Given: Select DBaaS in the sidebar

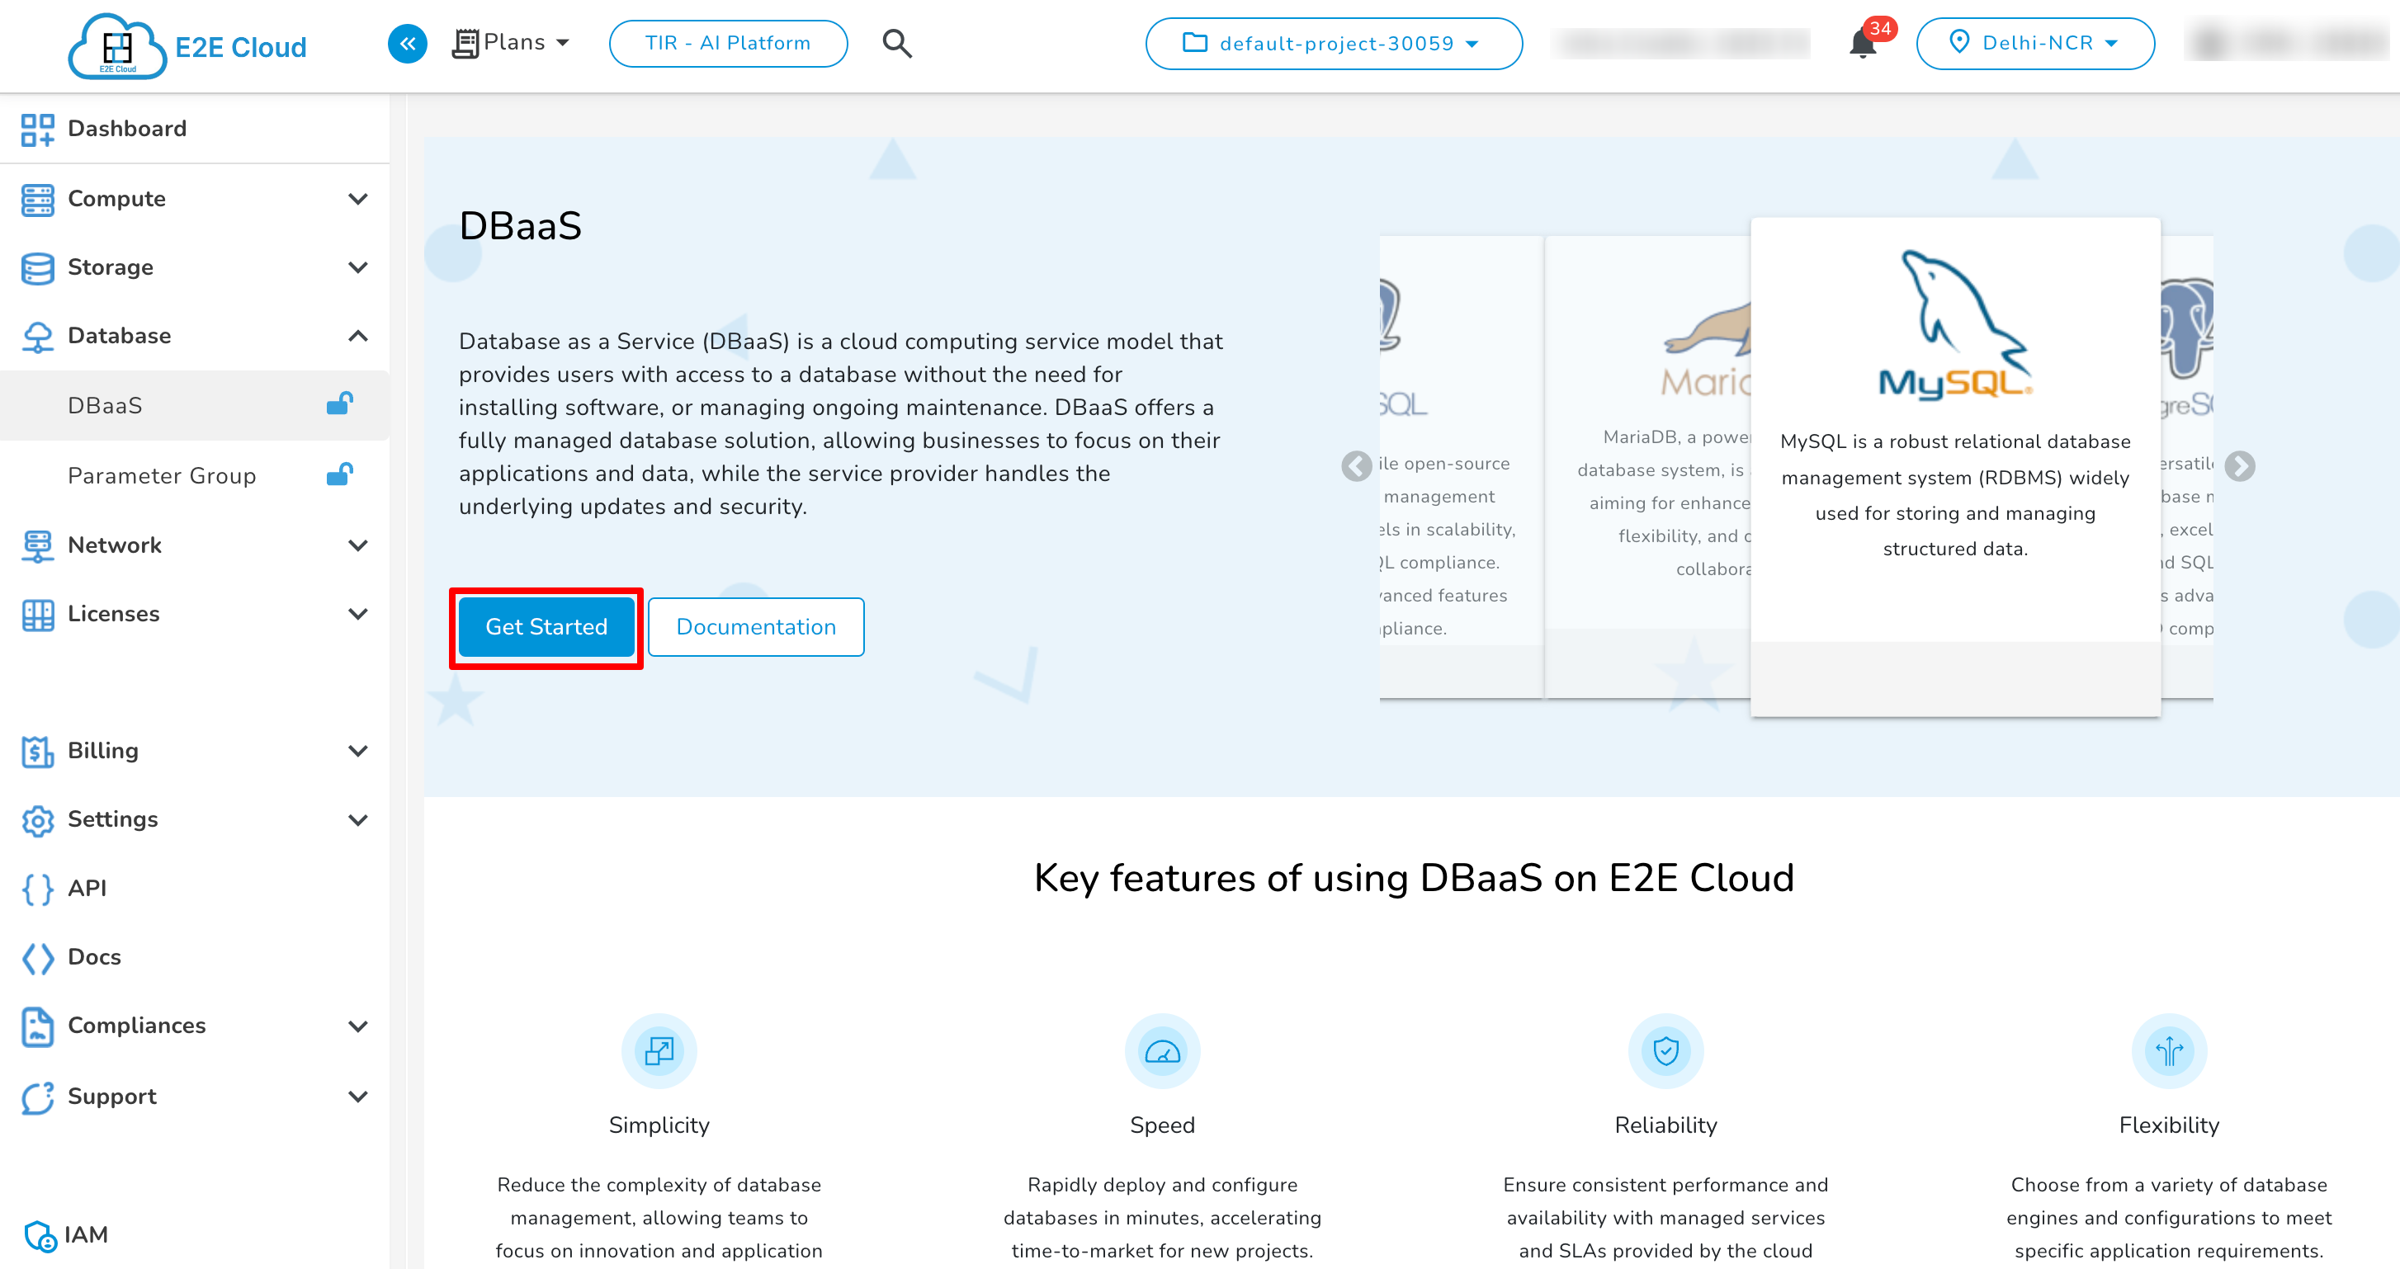Looking at the screenshot, I should point(195,405).
